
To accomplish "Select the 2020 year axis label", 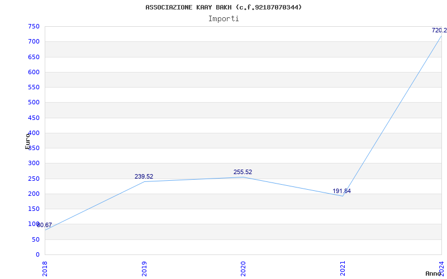I will [x=243, y=269].
